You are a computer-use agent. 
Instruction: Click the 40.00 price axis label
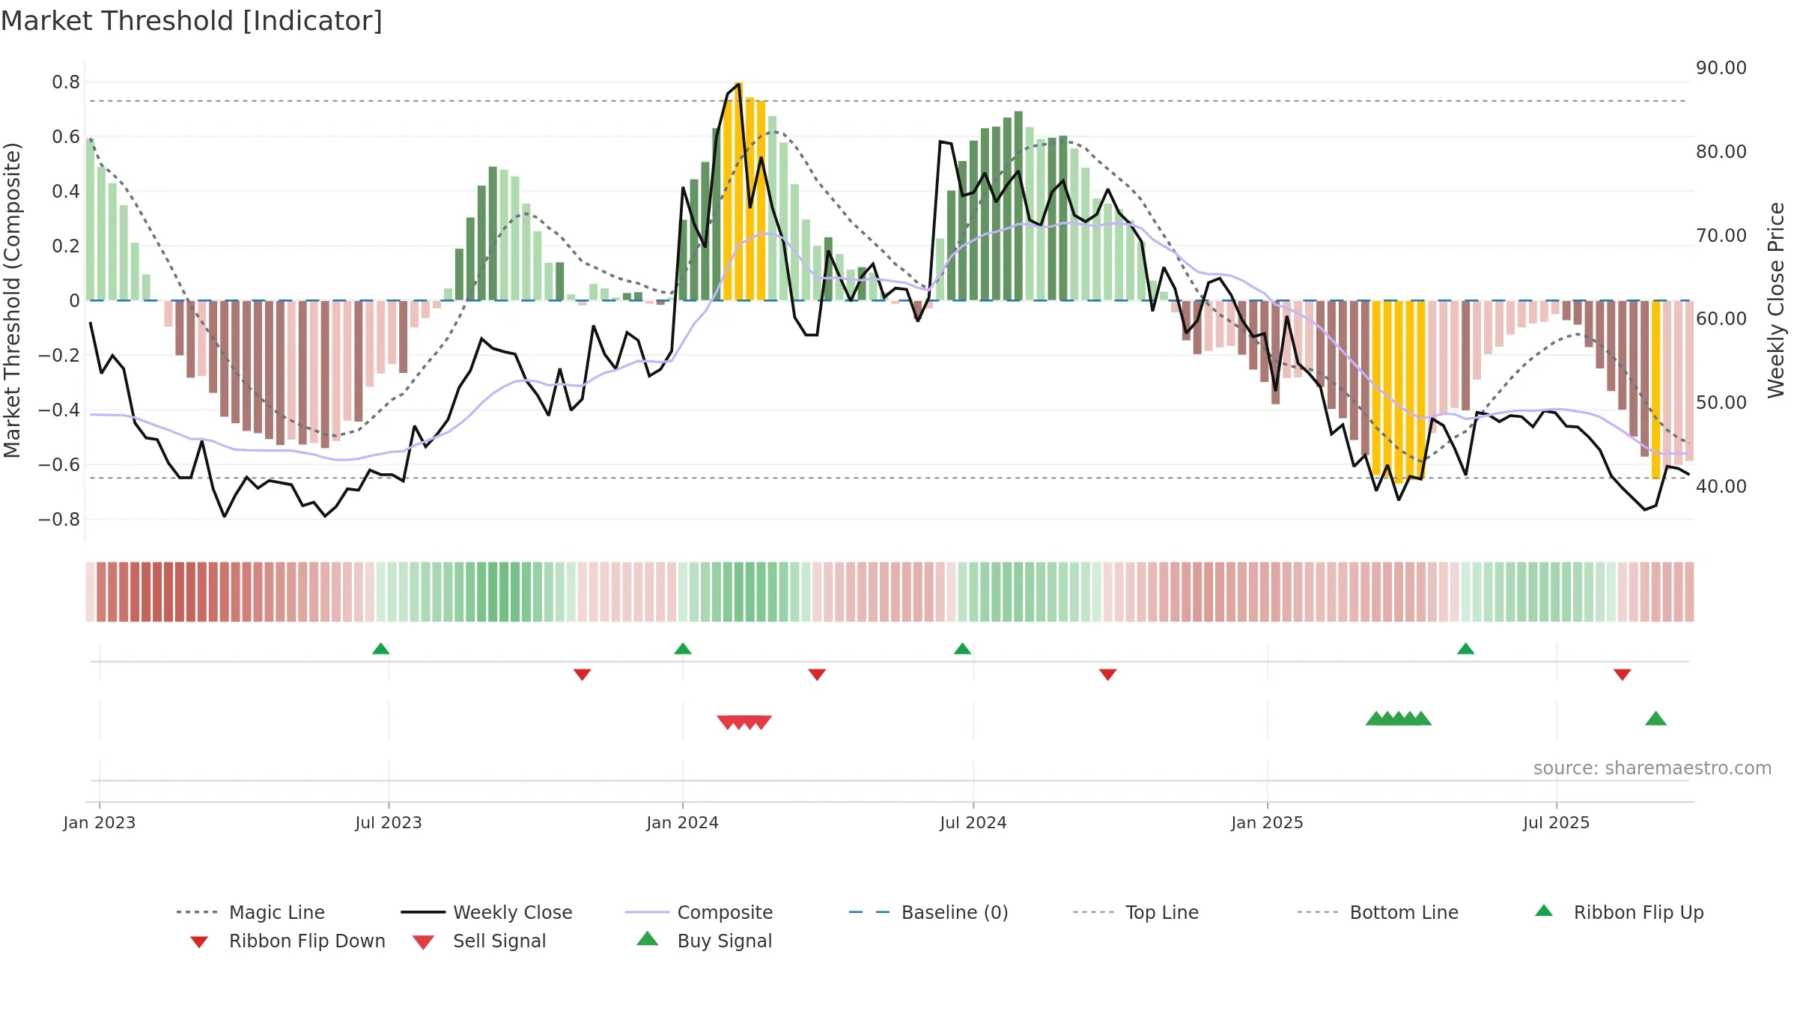[x=1721, y=487]
